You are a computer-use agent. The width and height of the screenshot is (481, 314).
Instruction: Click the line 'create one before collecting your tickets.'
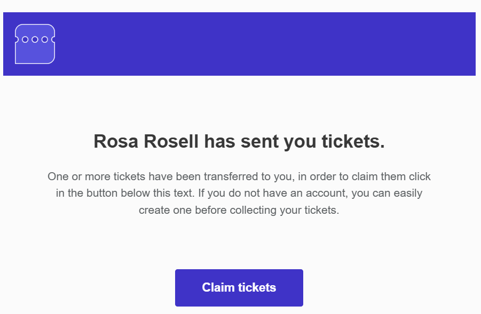click(239, 211)
